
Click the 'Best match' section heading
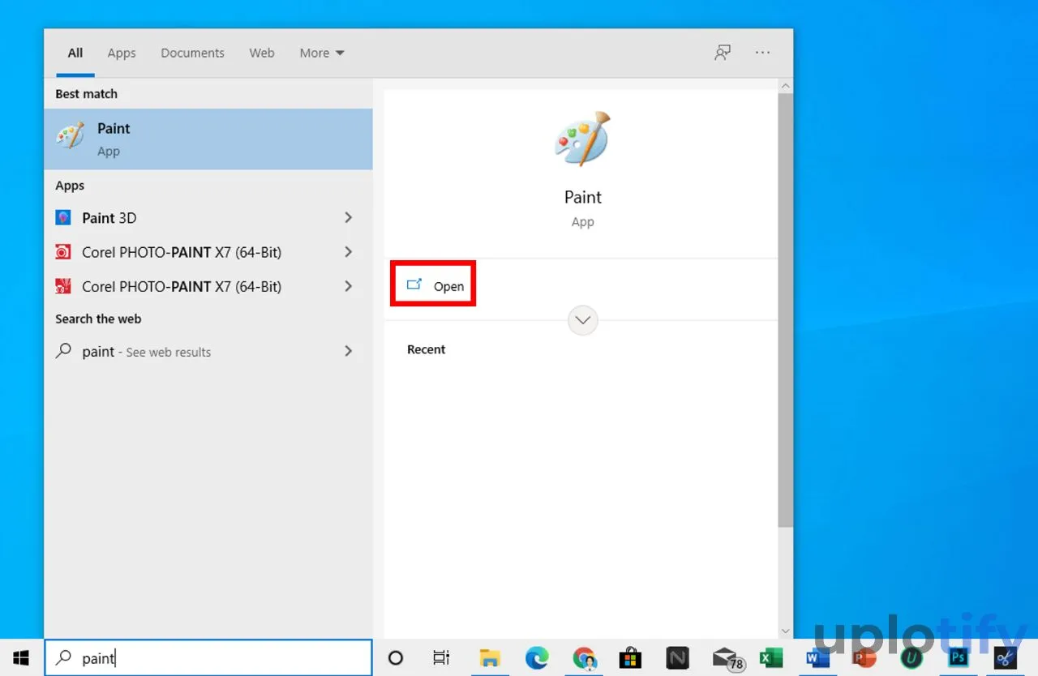(x=87, y=94)
